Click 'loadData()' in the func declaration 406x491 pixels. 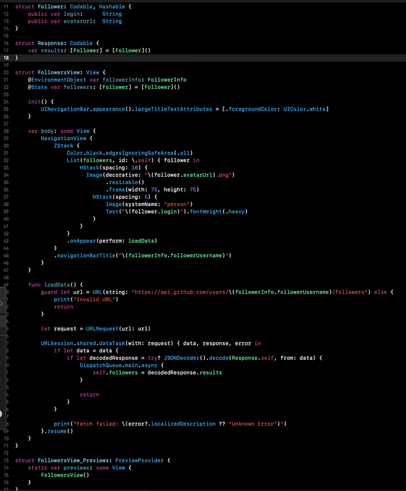coord(60,285)
